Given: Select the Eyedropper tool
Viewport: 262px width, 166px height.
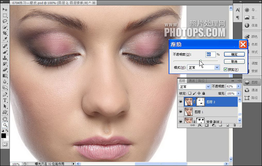Looking at the screenshot, I should pyautogui.click(x=5, y=39).
